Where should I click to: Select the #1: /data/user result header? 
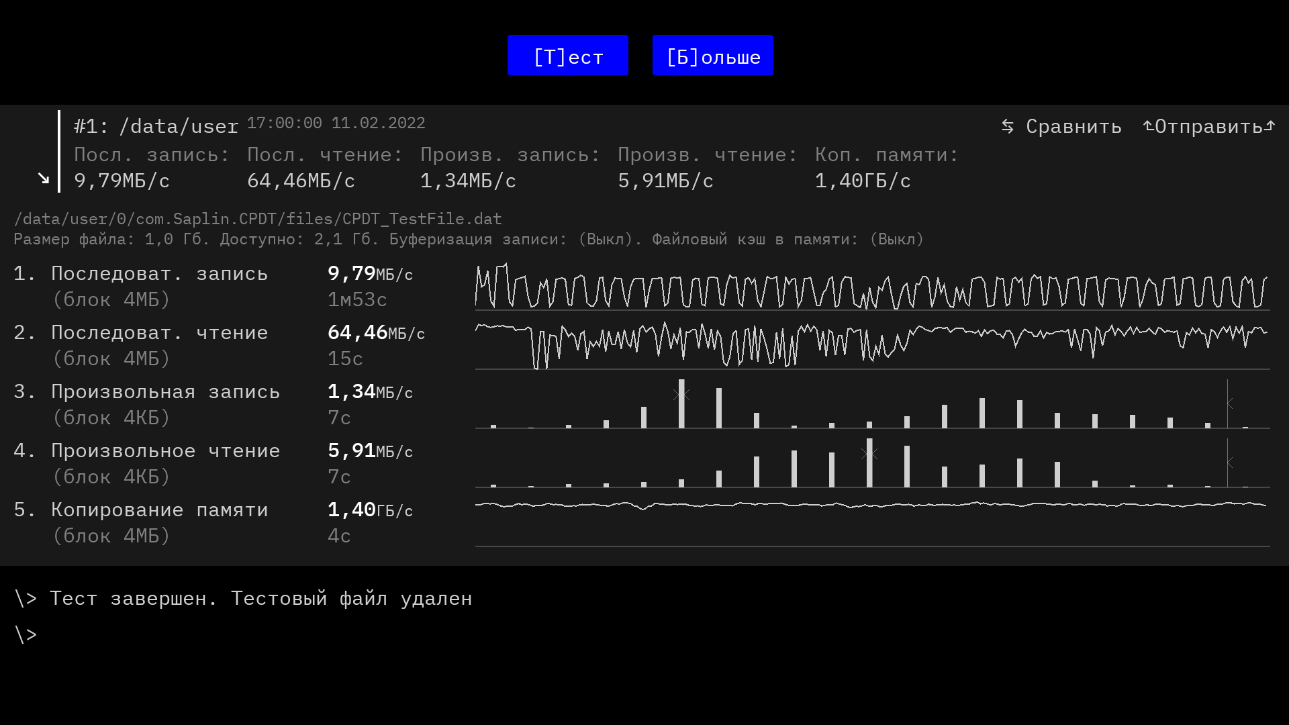click(x=156, y=126)
